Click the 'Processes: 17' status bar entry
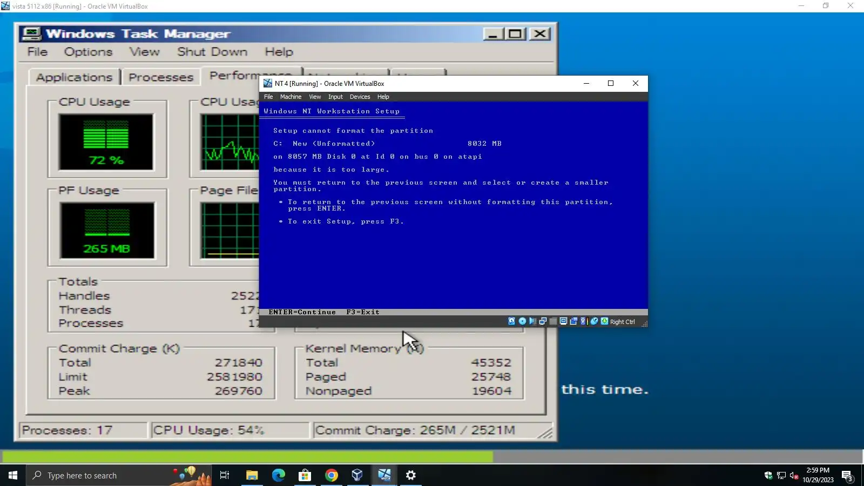Image resolution: width=864 pixels, height=486 pixels. [83, 430]
